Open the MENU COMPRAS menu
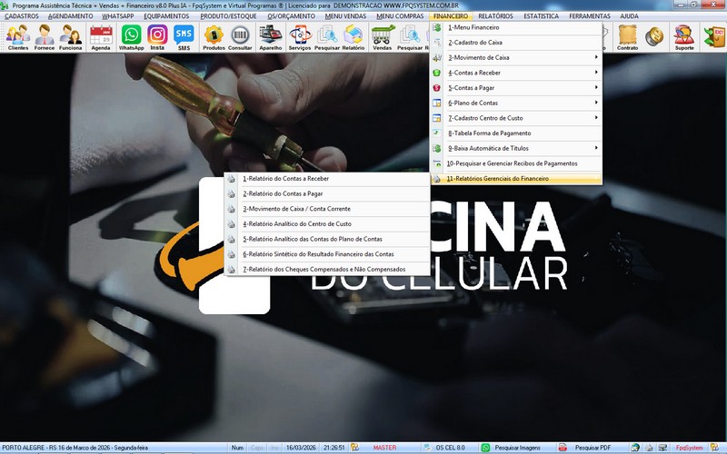The height and width of the screenshot is (454, 727). point(400,16)
